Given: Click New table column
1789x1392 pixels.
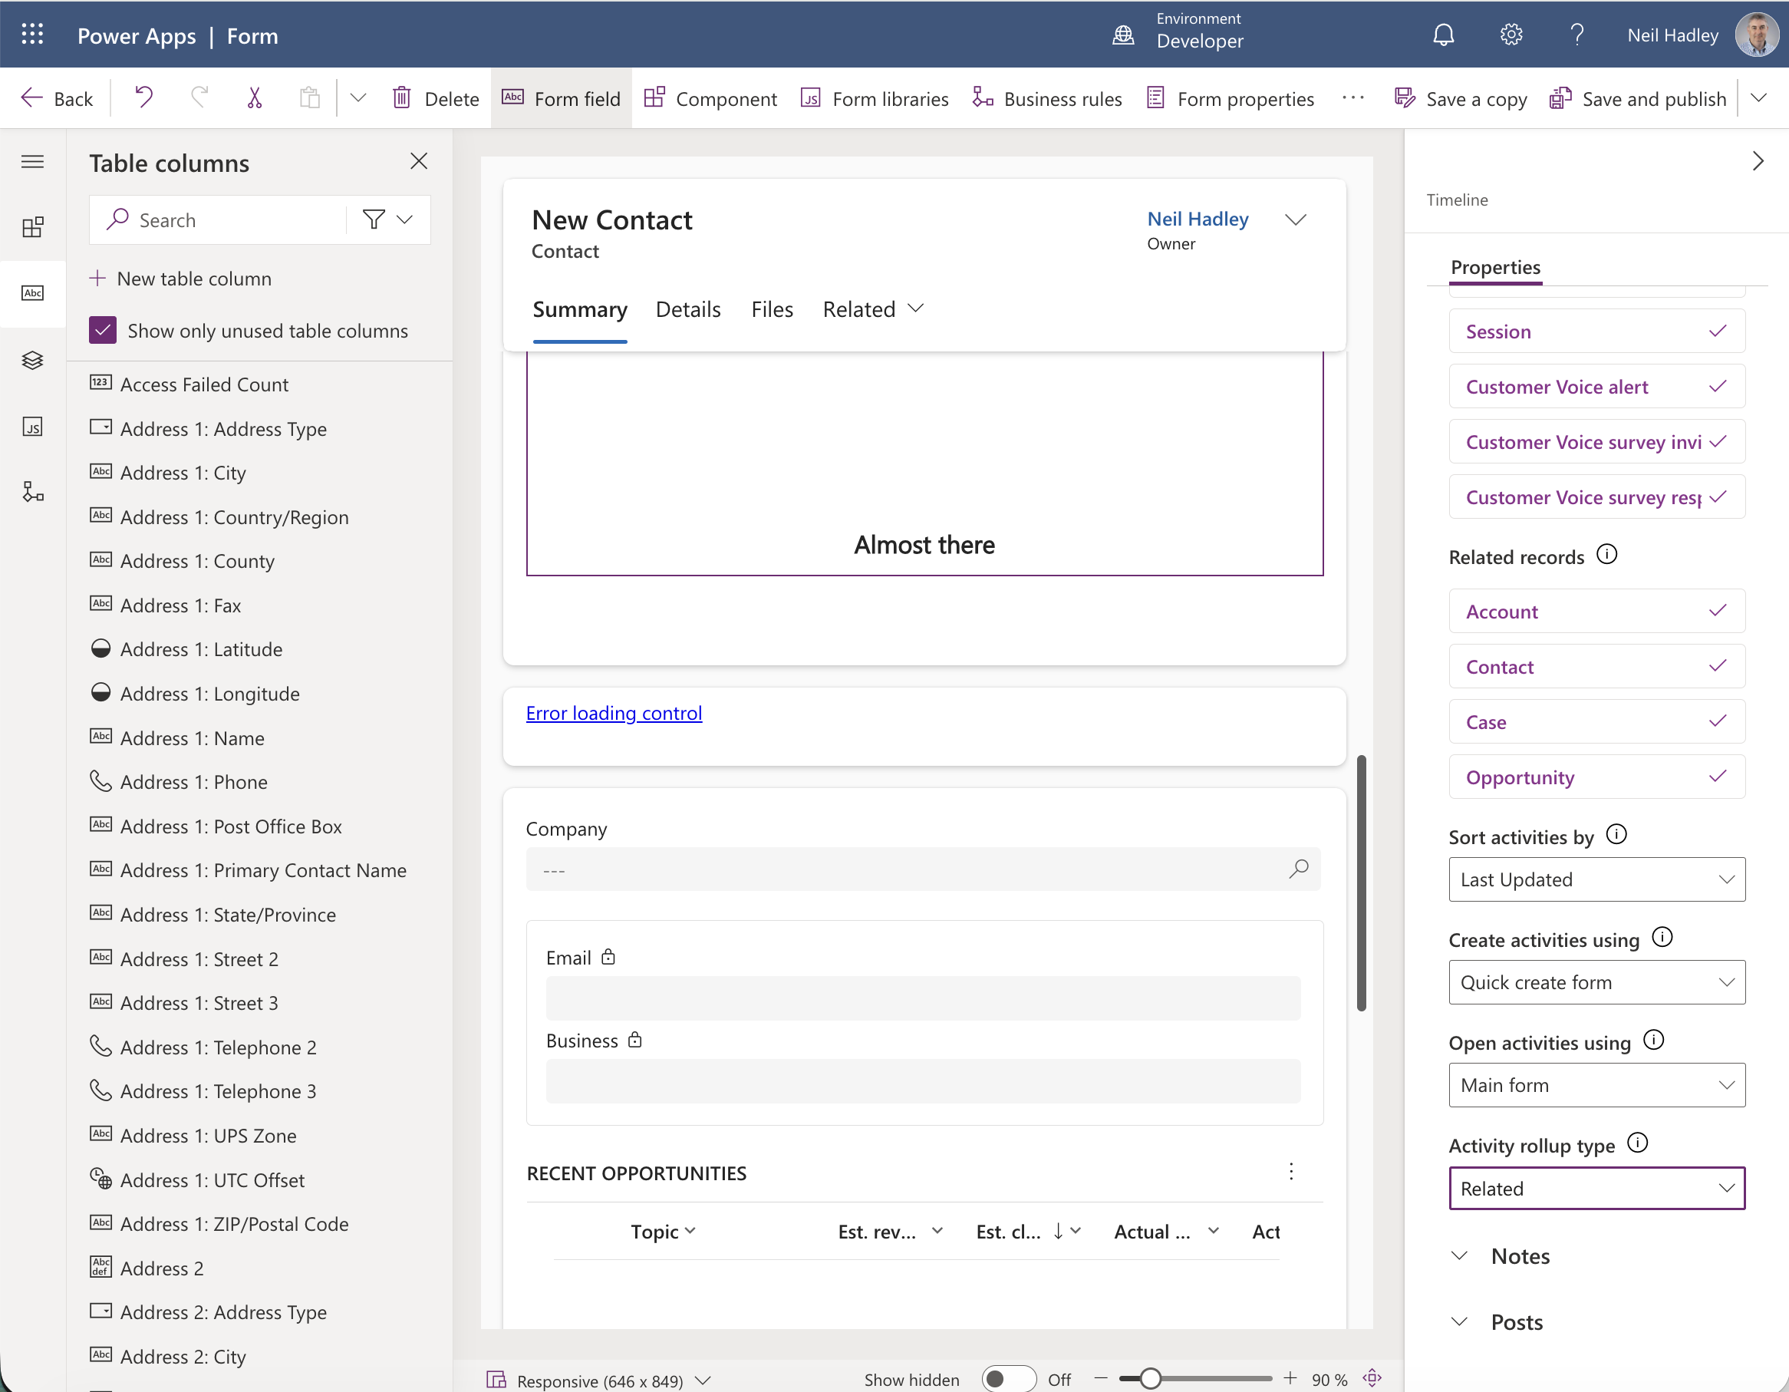Looking at the screenshot, I should tap(180, 279).
